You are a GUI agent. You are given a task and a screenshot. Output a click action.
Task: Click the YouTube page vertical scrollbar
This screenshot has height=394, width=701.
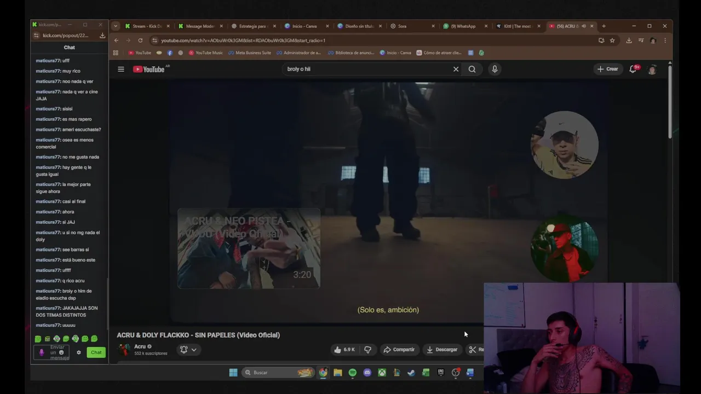(669, 102)
